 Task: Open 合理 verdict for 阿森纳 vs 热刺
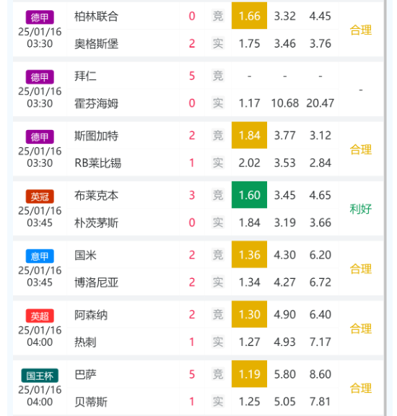click(x=361, y=329)
